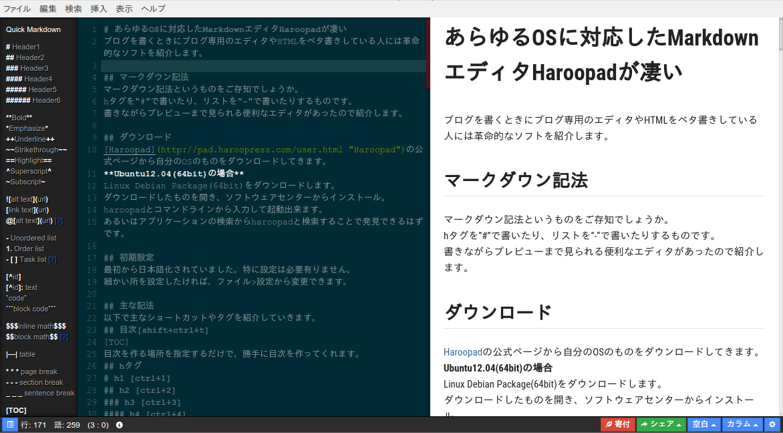Open the [?] help next to block math
Screen dimensions: 783x433
click(64, 337)
